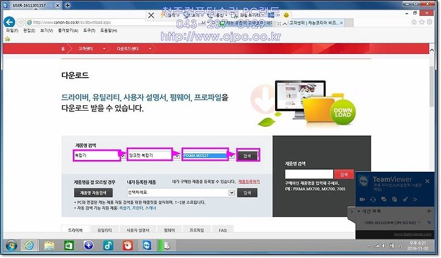Click the browser Home icon
The image size is (441, 258).
coord(414,22)
